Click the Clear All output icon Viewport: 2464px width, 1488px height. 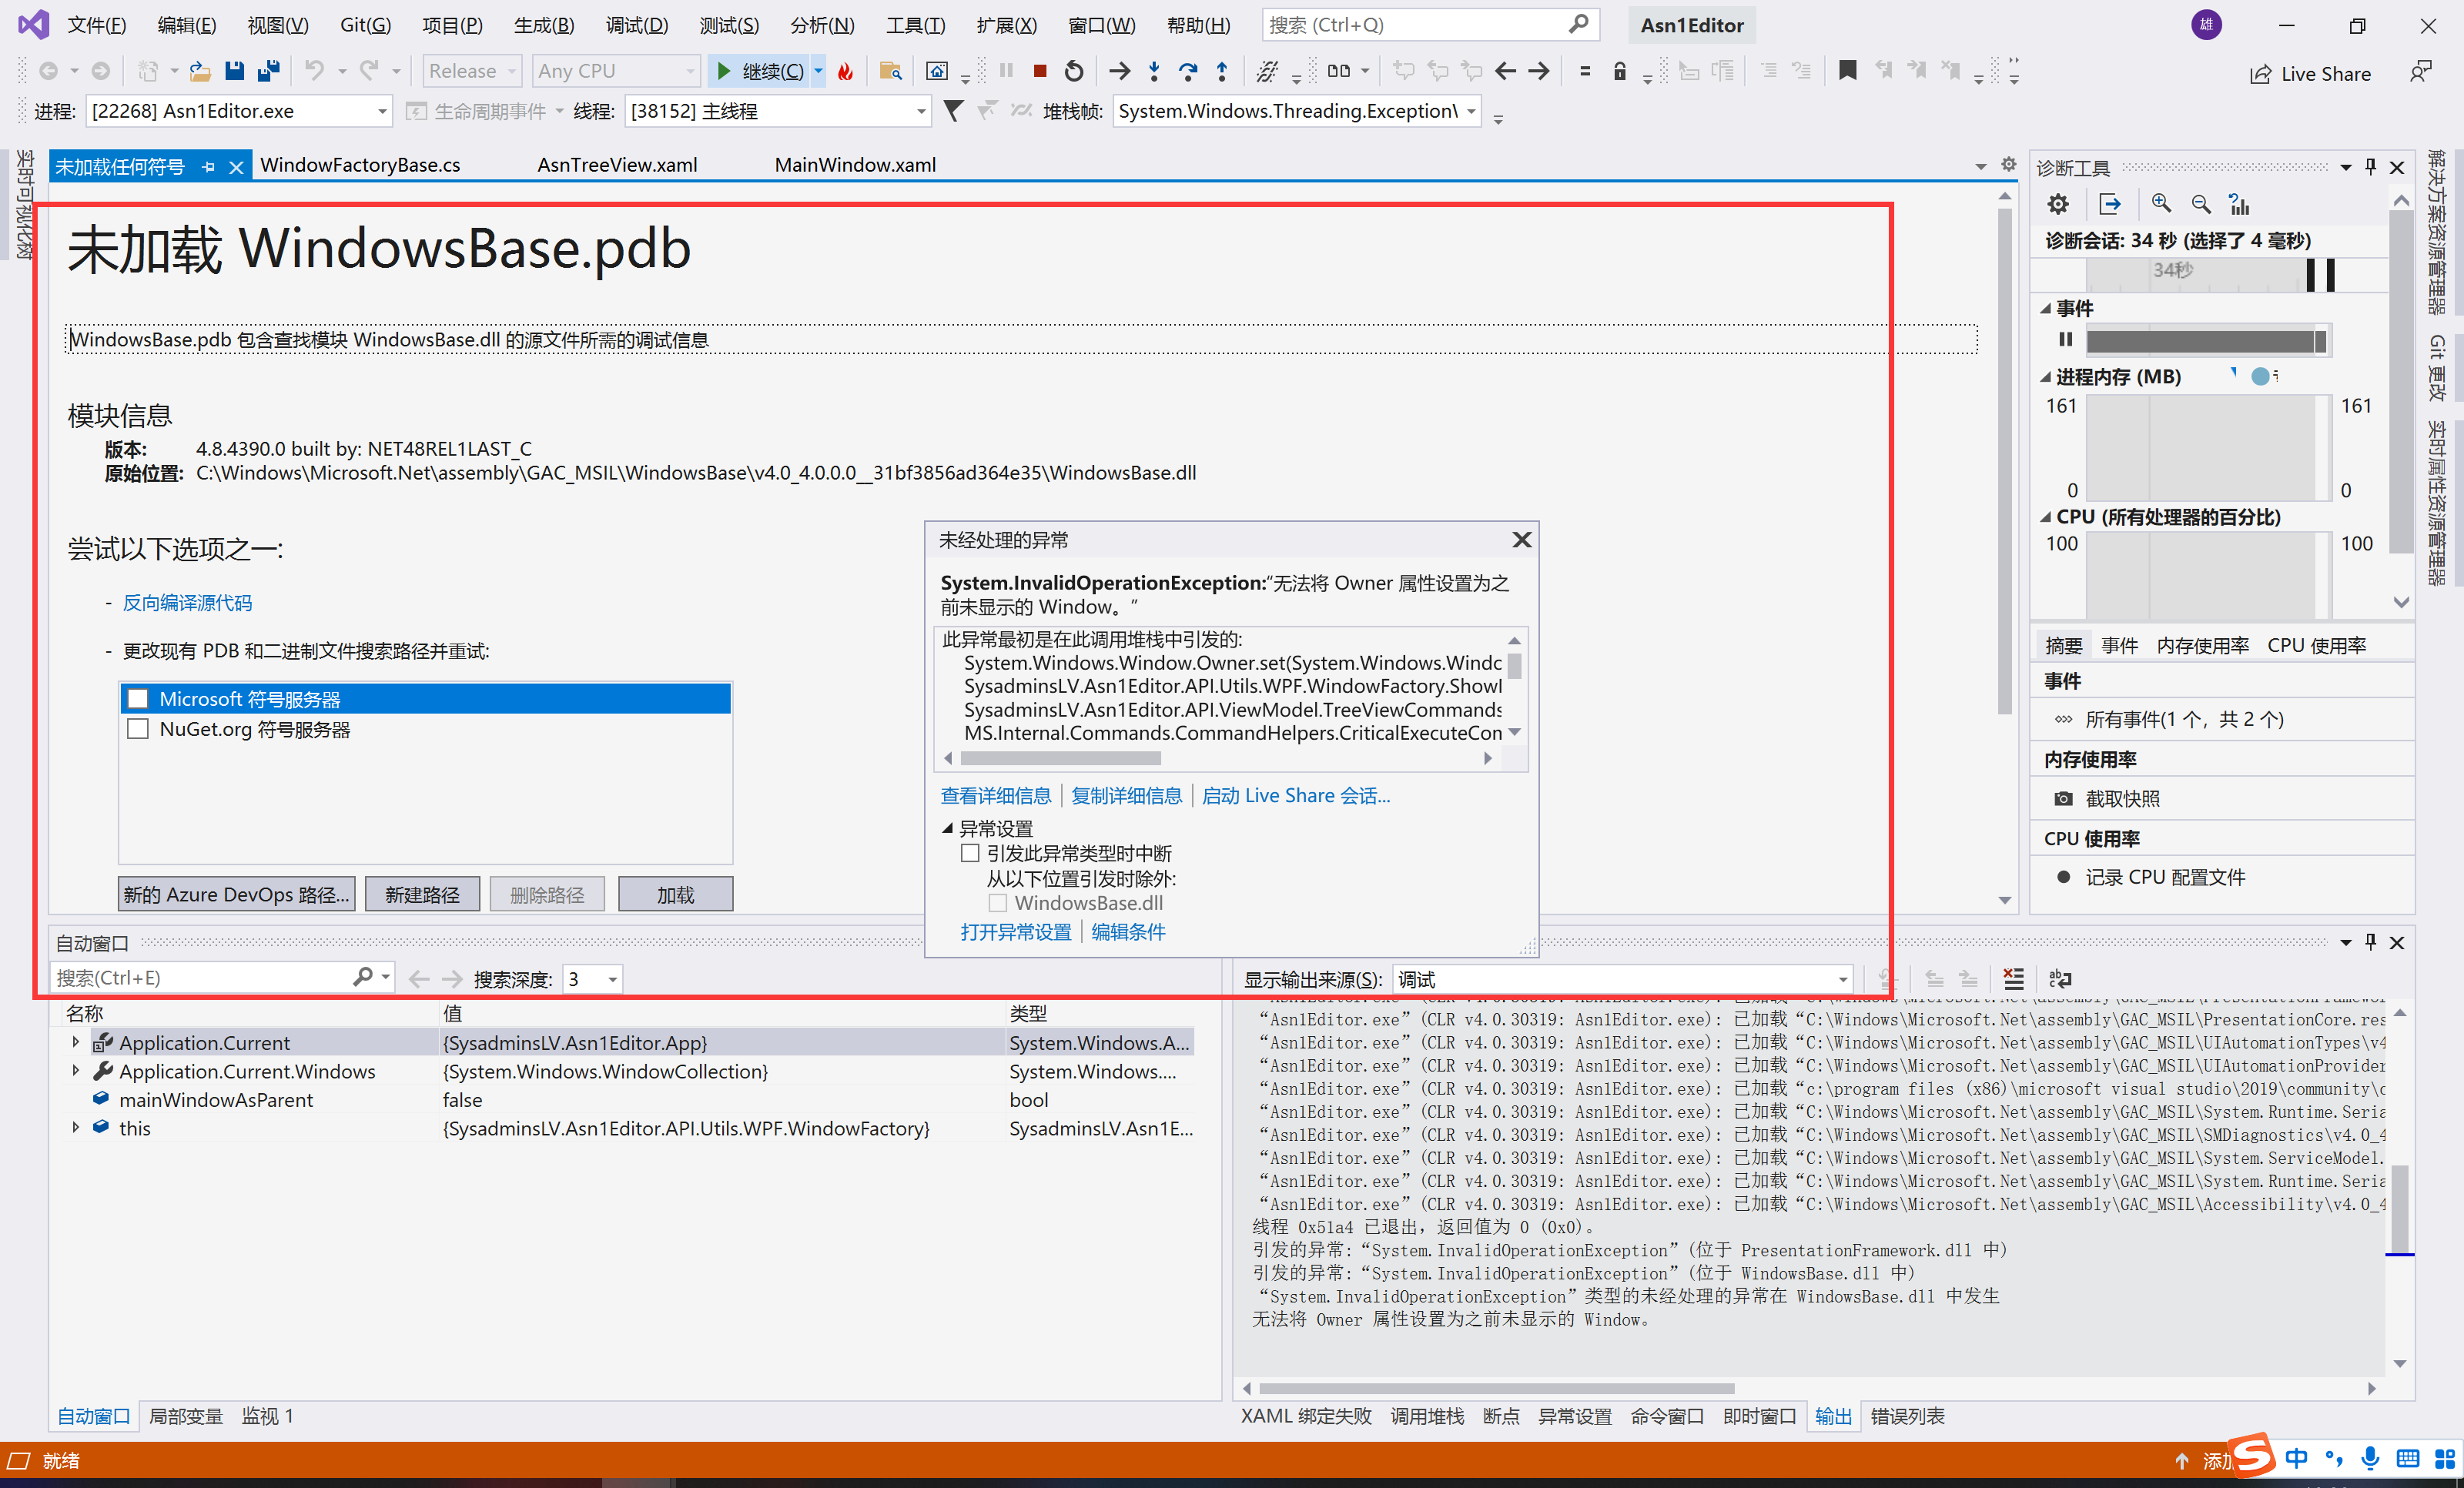pyautogui.click(x=2014, y=979)
